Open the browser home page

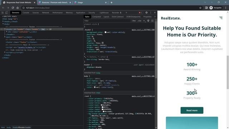pyautogui.click(x=18, y=8)
